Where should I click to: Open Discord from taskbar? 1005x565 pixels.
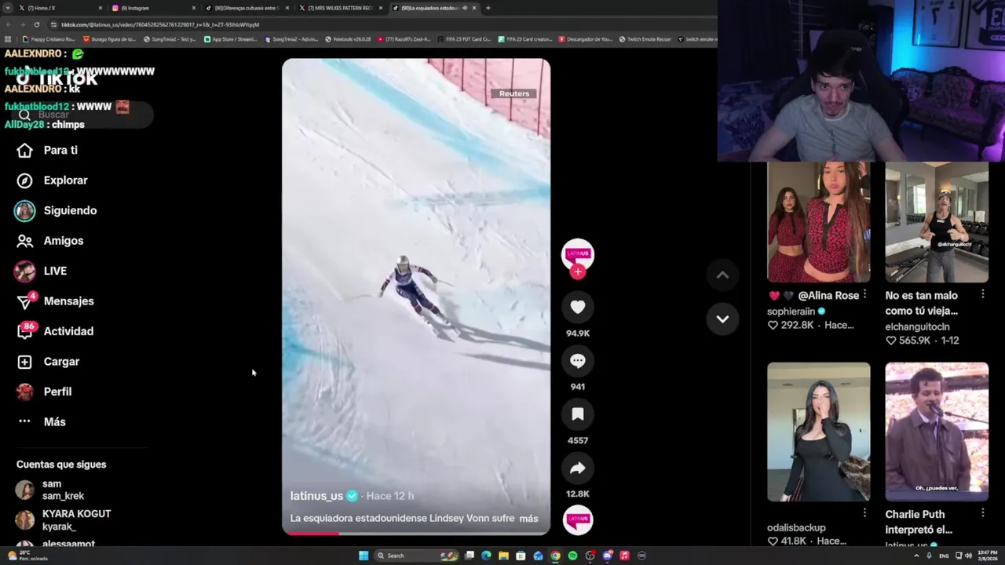point(607,556)
